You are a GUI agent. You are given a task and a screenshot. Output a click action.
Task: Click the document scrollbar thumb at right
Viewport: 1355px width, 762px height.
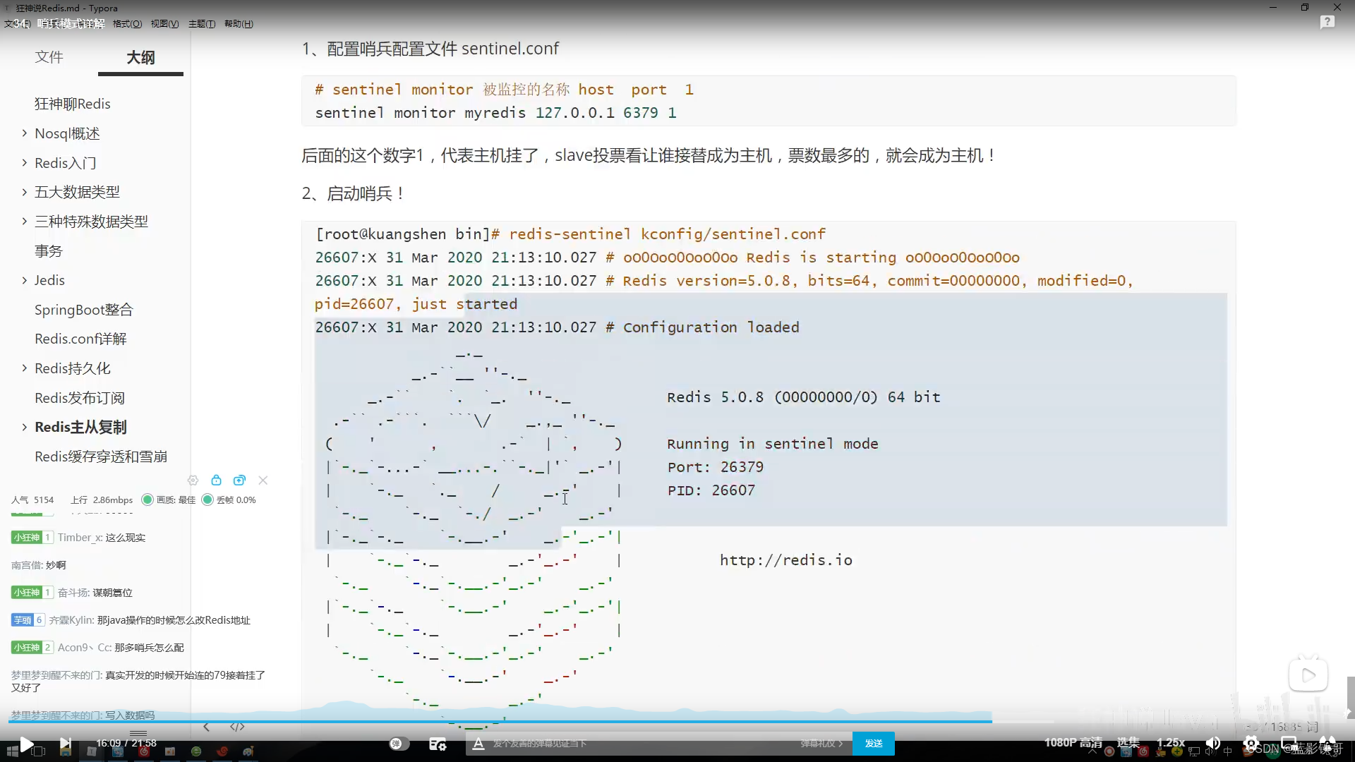[x=1350, y=697]
